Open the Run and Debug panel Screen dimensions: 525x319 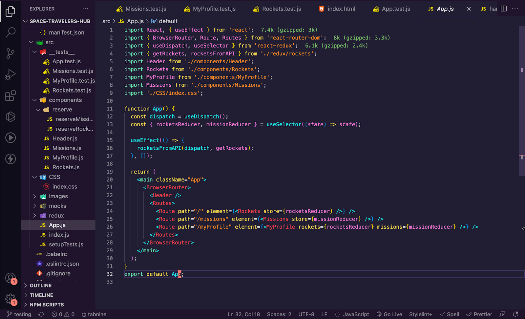(x=10, y=74)
